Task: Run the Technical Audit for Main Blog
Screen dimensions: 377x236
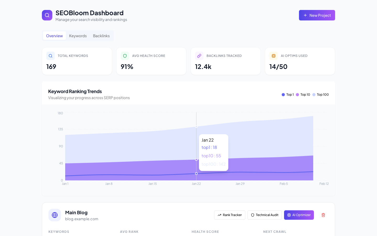Action: (x=264, y=215)
